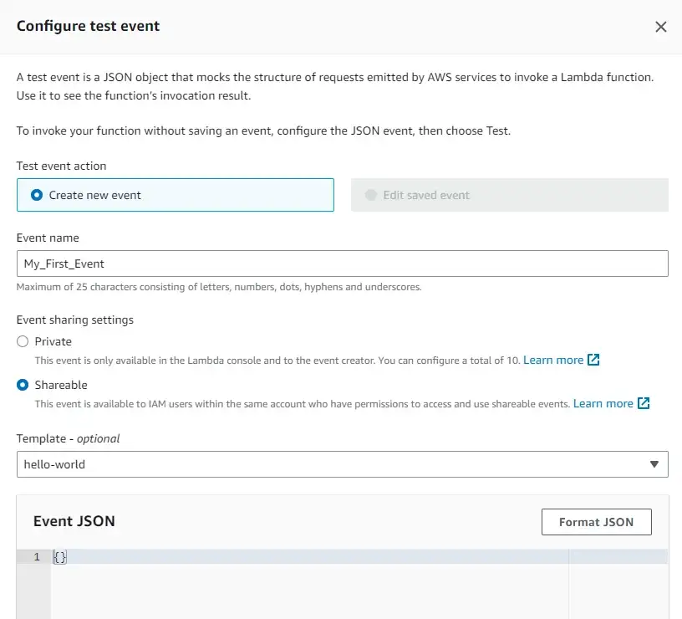682x619 pixels.
Task: Click the maximum 25 characters hint text
Action: click(219, 287)
